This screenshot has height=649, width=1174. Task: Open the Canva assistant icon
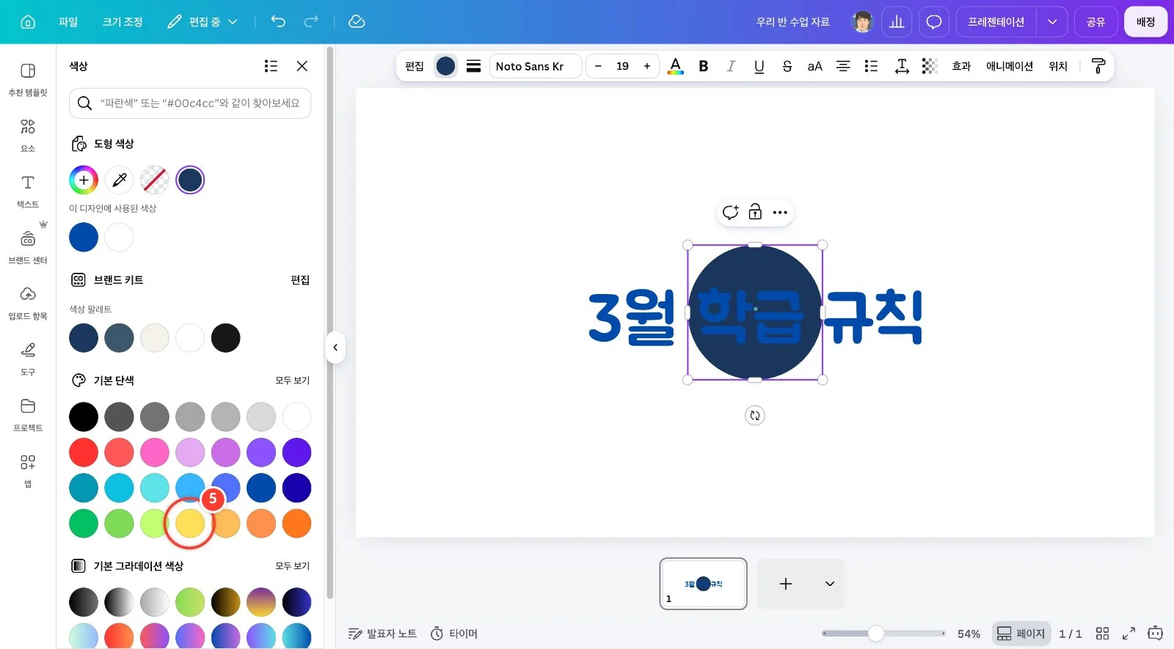coord(1156,633)
